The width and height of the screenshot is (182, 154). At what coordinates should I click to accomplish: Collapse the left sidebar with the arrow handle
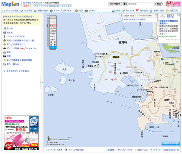click(42, 83)
